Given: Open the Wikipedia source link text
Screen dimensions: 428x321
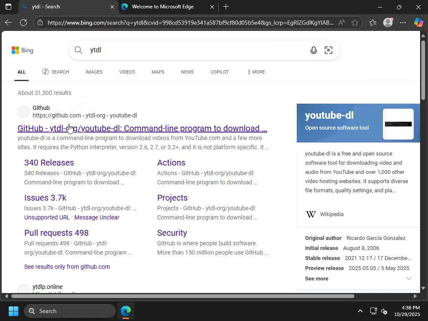Looking at the screenshot, I should (x=331, y=214).
